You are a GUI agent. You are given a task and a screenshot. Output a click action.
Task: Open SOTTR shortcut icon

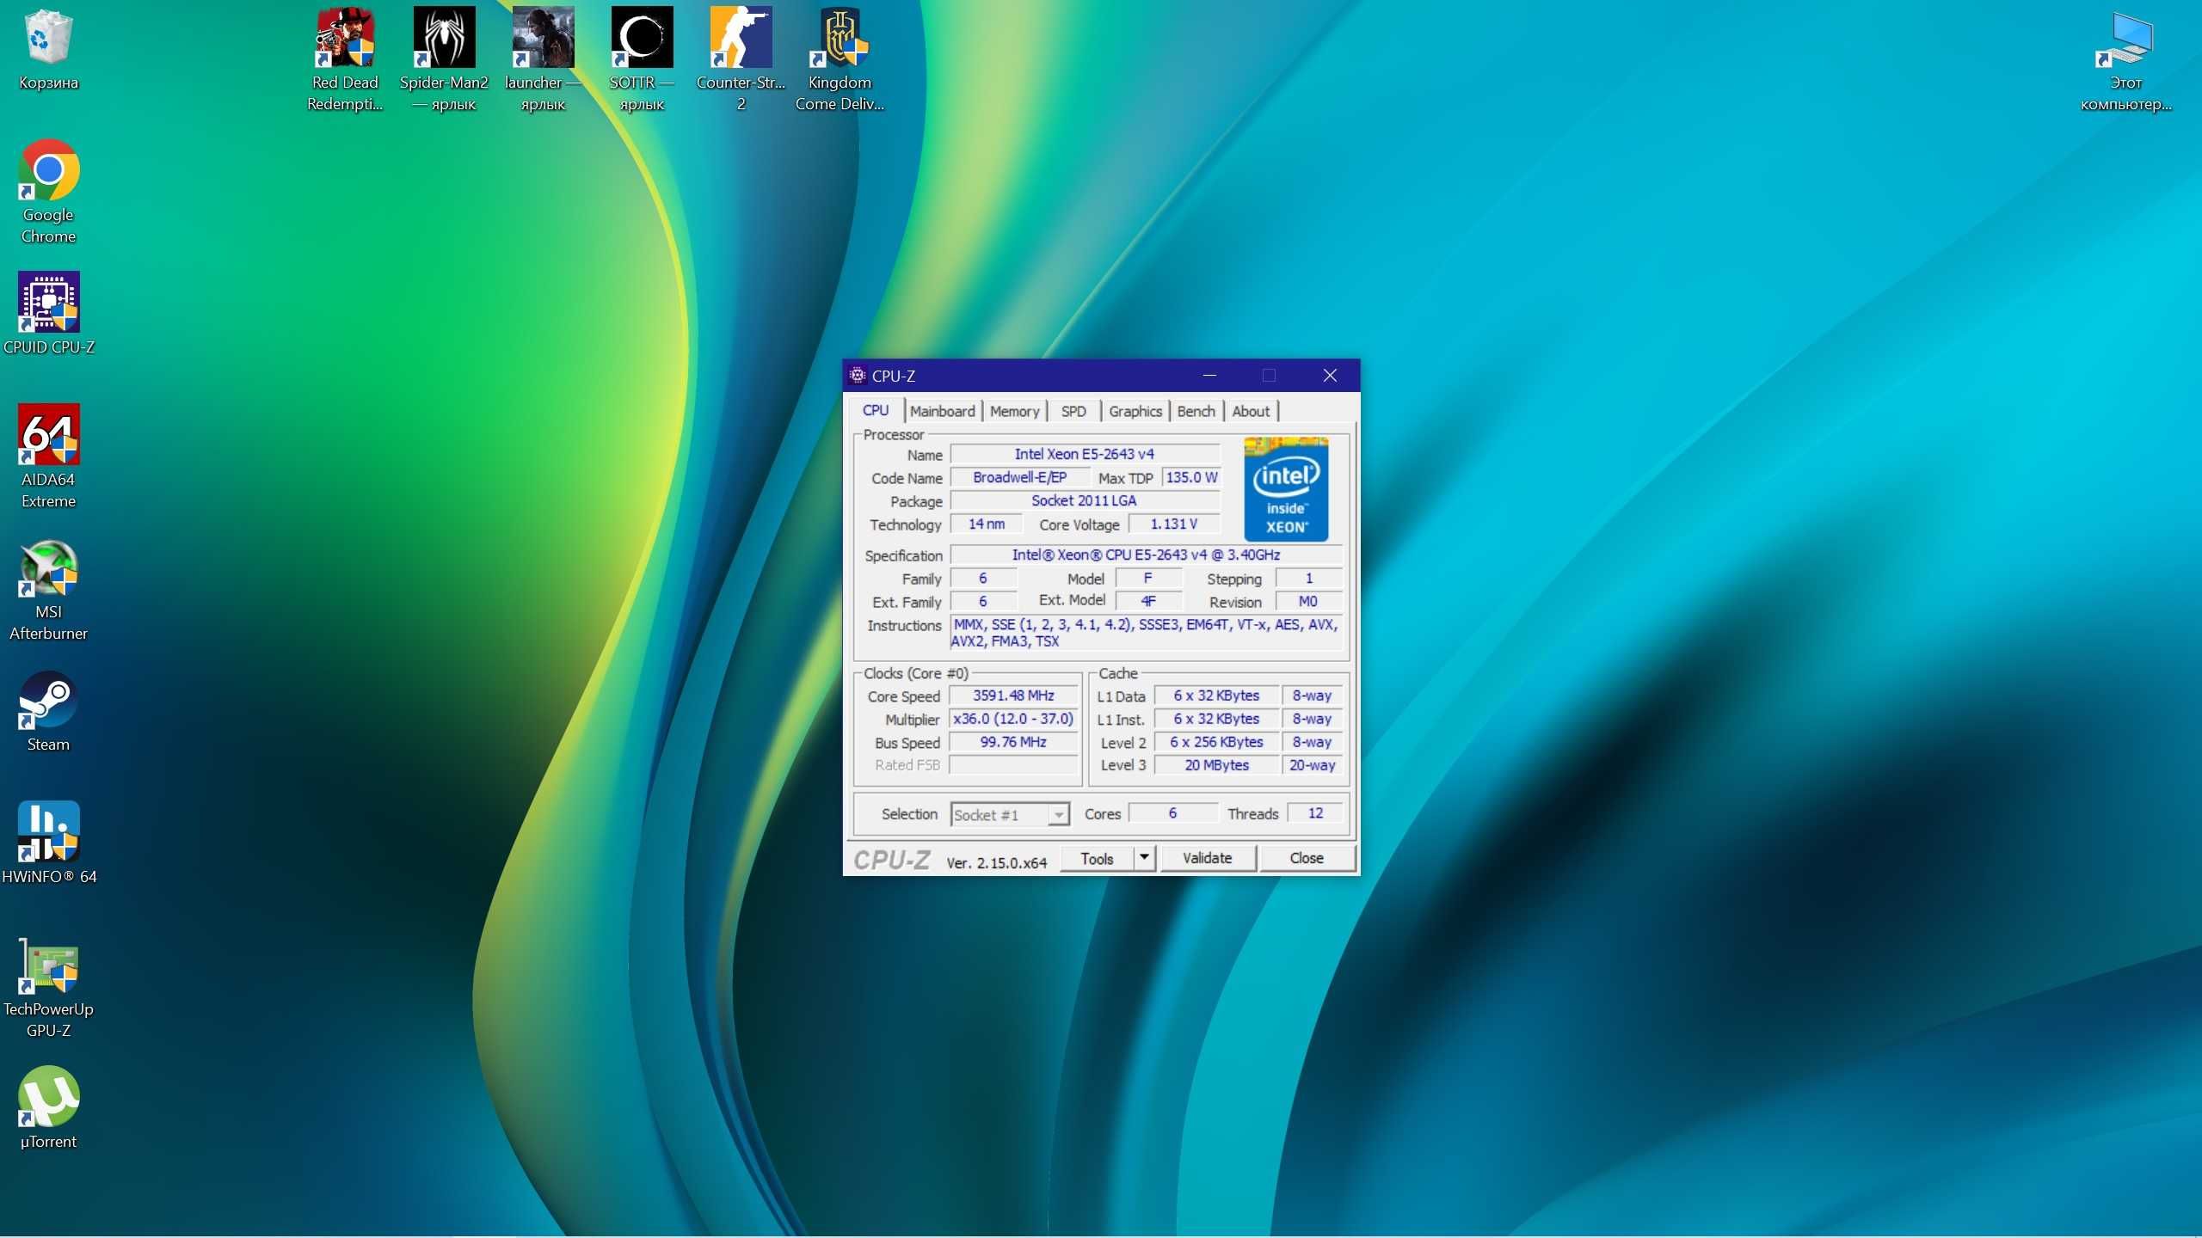pos(642,58)
